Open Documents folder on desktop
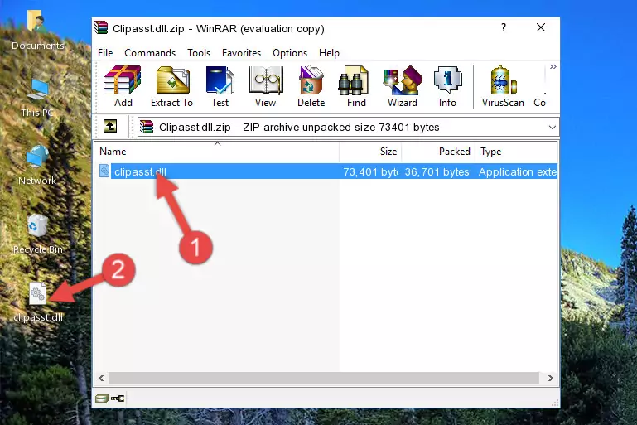 coord(37,31)
